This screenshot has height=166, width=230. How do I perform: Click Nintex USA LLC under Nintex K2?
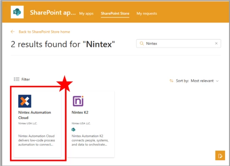[81, 123]
